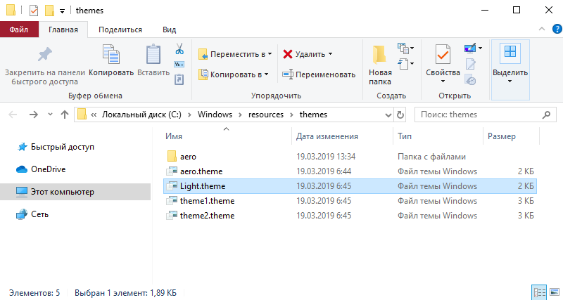Expand the Свойства dropdown arrow
Screen dimensions: 563x300
[x=443, y=81]
